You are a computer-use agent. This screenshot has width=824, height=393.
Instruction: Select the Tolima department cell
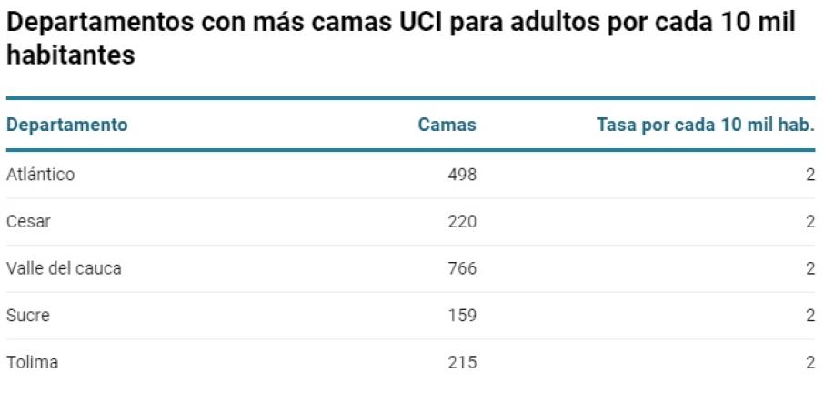click(32, 362)
